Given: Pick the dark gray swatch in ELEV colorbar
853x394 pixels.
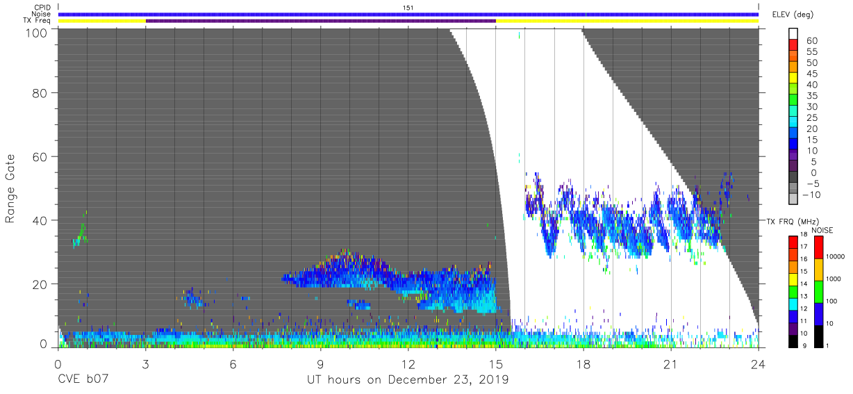Looking at the screenshot, I should [x=794, y=178].
